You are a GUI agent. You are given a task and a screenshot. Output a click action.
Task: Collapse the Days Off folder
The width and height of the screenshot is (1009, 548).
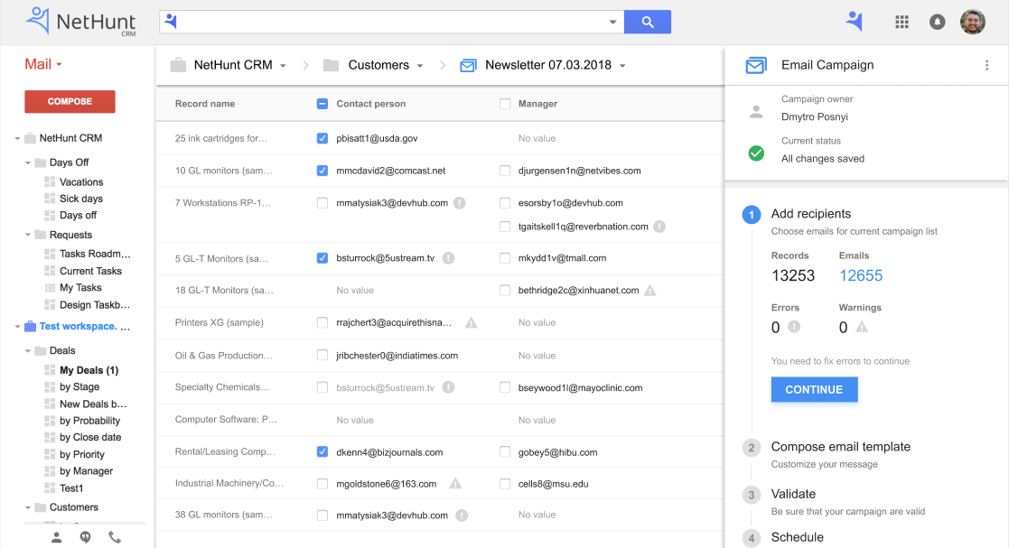[28, 163]
